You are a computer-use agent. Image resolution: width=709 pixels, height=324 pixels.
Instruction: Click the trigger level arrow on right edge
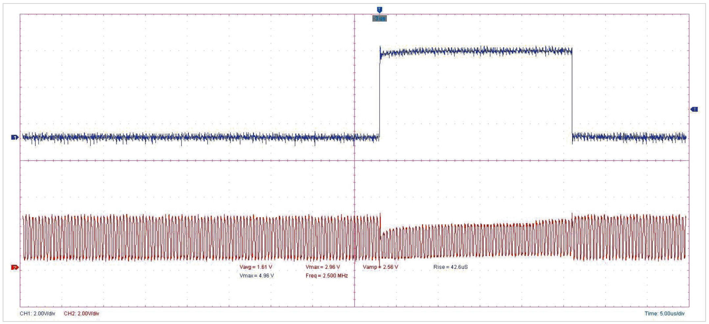pos(694,109)
